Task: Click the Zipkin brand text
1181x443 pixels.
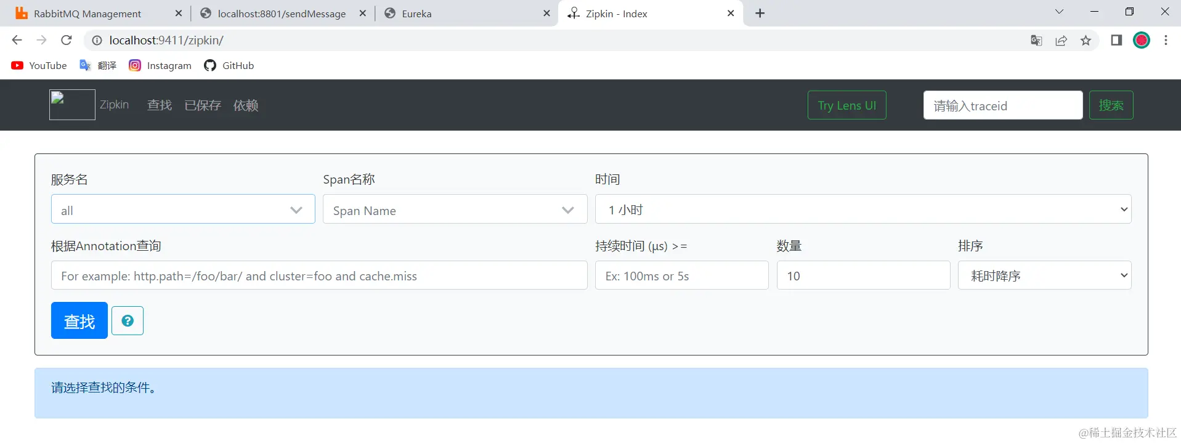Action: (115, 105)
